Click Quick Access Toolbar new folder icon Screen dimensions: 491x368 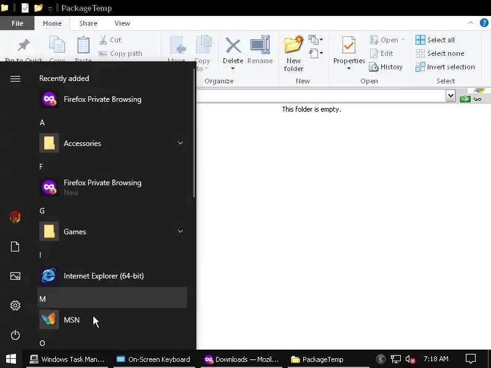[38, 8]
